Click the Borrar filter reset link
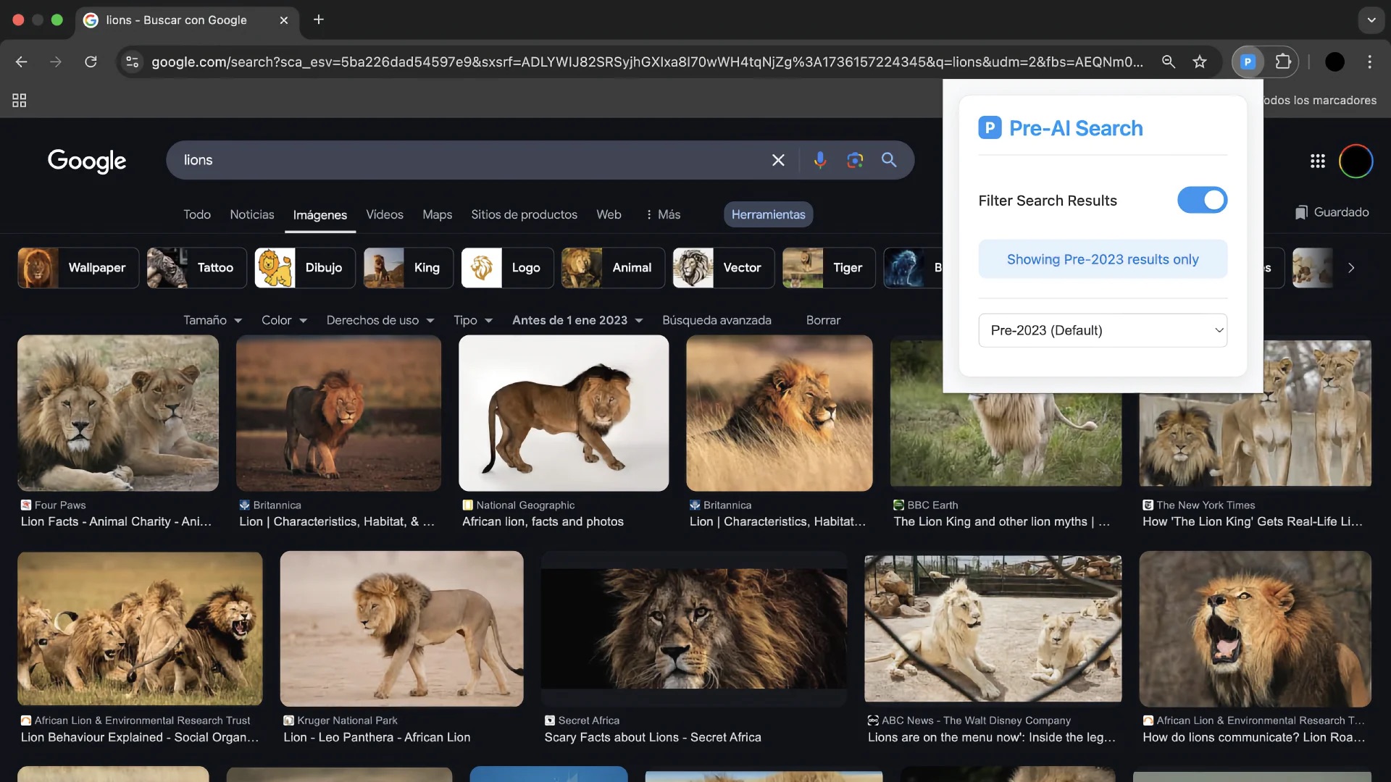 tap(822, 320)
